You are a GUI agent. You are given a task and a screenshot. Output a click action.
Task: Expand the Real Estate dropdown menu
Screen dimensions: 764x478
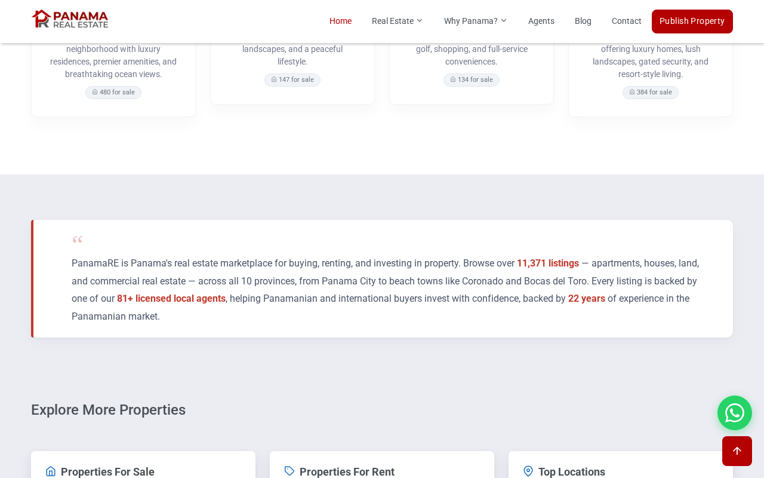[398, 21]
